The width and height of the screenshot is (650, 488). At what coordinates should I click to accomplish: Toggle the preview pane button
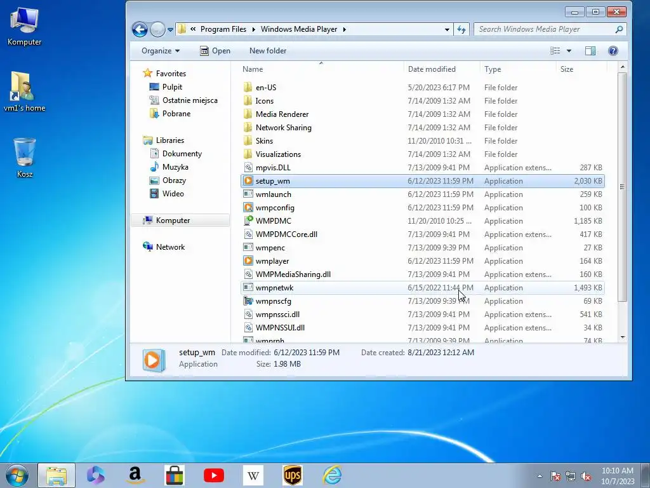[590, 51]
